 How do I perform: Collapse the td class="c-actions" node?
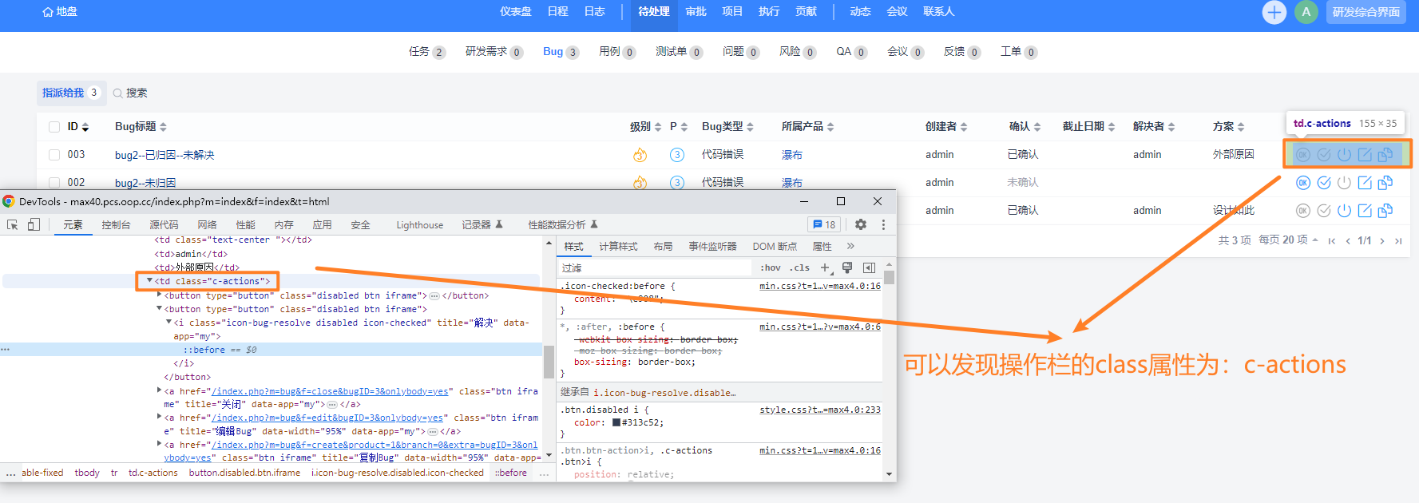pos(149,281)
